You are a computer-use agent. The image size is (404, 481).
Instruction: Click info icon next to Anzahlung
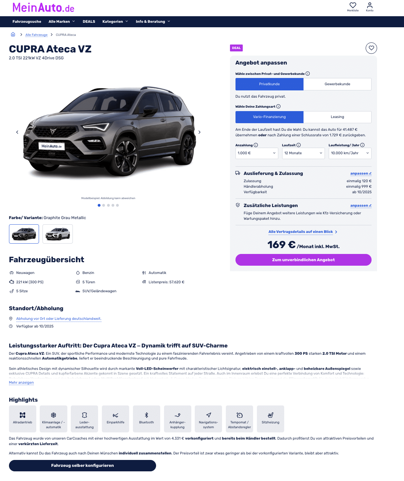pyautogui.click(x=256, y=145)
